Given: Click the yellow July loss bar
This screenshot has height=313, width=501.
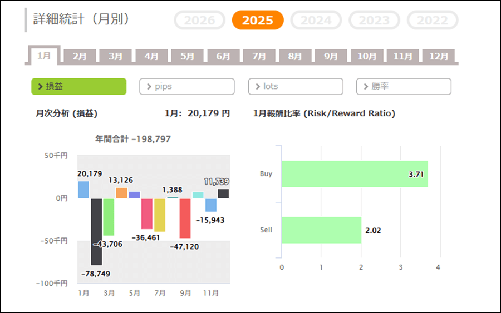Looking at the screenshot, I should click(160, 215).
